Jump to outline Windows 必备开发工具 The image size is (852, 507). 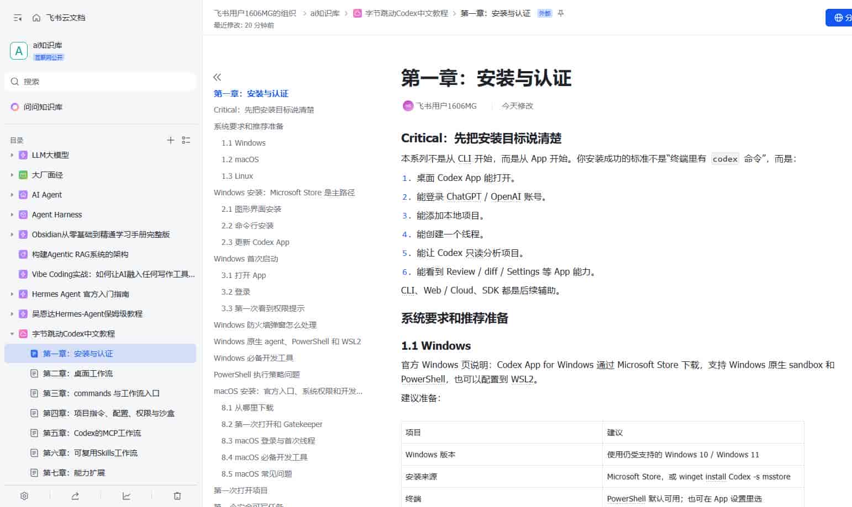pos(254,358)
